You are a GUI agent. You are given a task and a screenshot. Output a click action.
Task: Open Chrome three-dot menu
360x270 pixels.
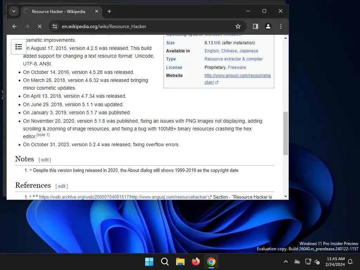281,26
